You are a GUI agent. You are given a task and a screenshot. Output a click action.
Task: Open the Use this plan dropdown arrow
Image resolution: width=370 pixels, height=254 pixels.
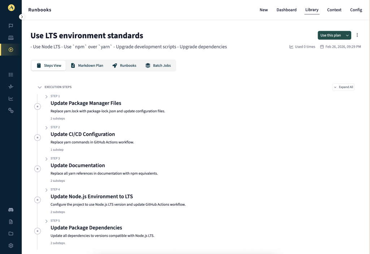pos(347,35)
